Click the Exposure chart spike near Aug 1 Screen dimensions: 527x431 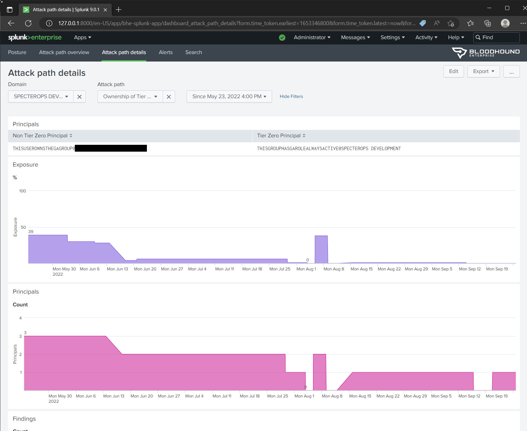(x=321, y=250)
